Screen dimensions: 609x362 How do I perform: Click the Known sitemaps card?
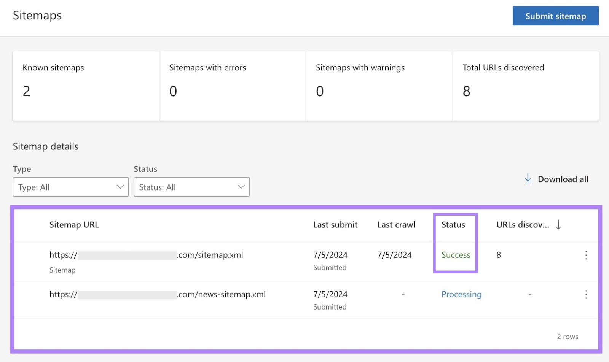point(86,86)
